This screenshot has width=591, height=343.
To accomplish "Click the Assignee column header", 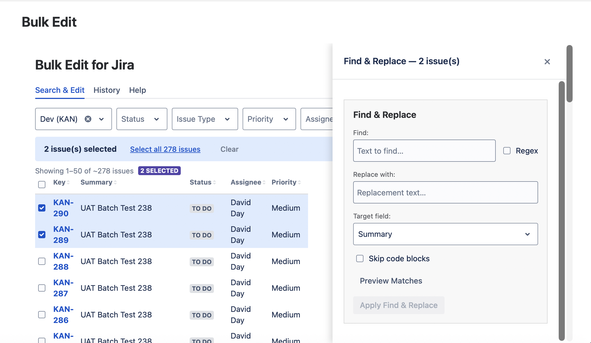I will click(x=246, y=182).
